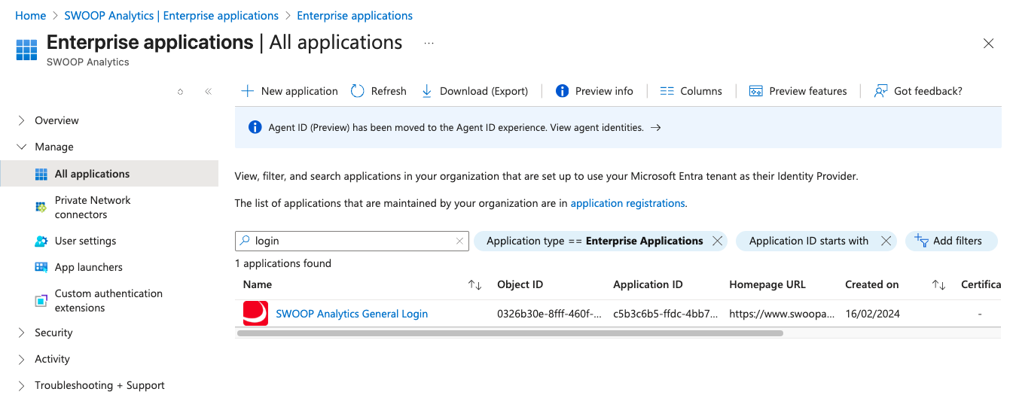Open the application registrations link
The width and height of the screenshot is (1016, 410).
coord(627,203)
